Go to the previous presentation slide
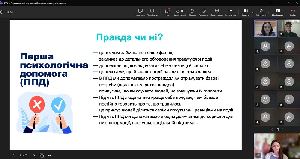 14,155
